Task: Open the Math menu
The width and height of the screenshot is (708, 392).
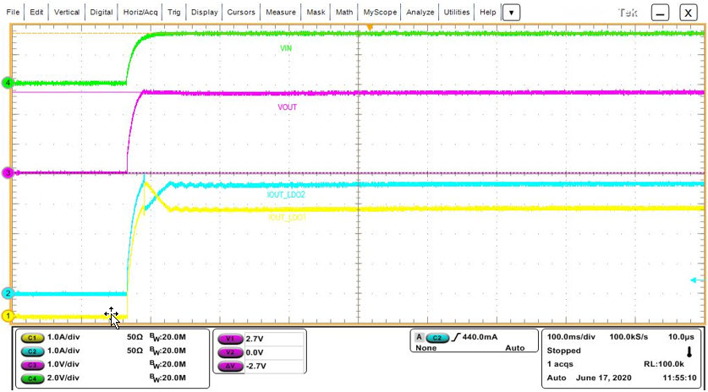Action: tap(344, 12)
